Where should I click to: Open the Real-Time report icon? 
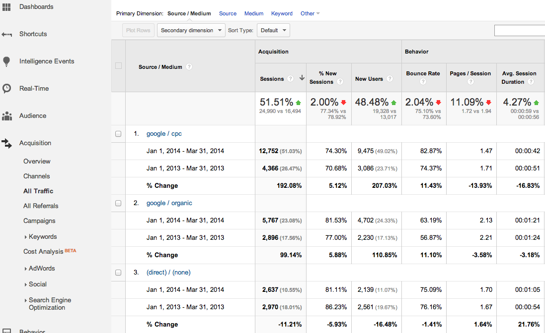coord(6,88)
